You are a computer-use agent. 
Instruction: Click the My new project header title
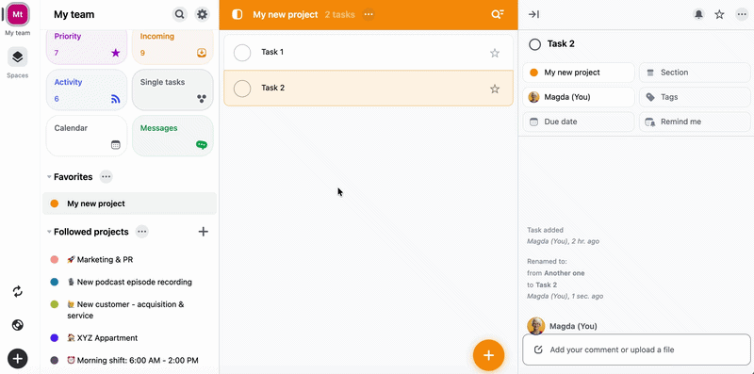pos(286,14)
